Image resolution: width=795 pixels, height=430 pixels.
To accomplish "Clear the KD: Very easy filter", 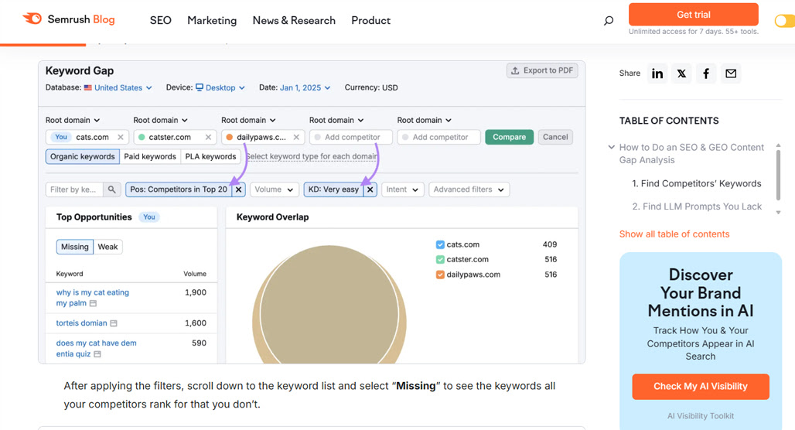I will pyautogui.click(x=370, y=189).
